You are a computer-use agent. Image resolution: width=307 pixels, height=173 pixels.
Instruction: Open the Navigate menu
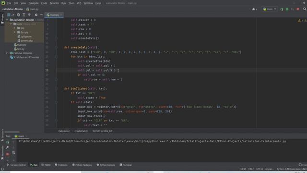tap(34, 3)
